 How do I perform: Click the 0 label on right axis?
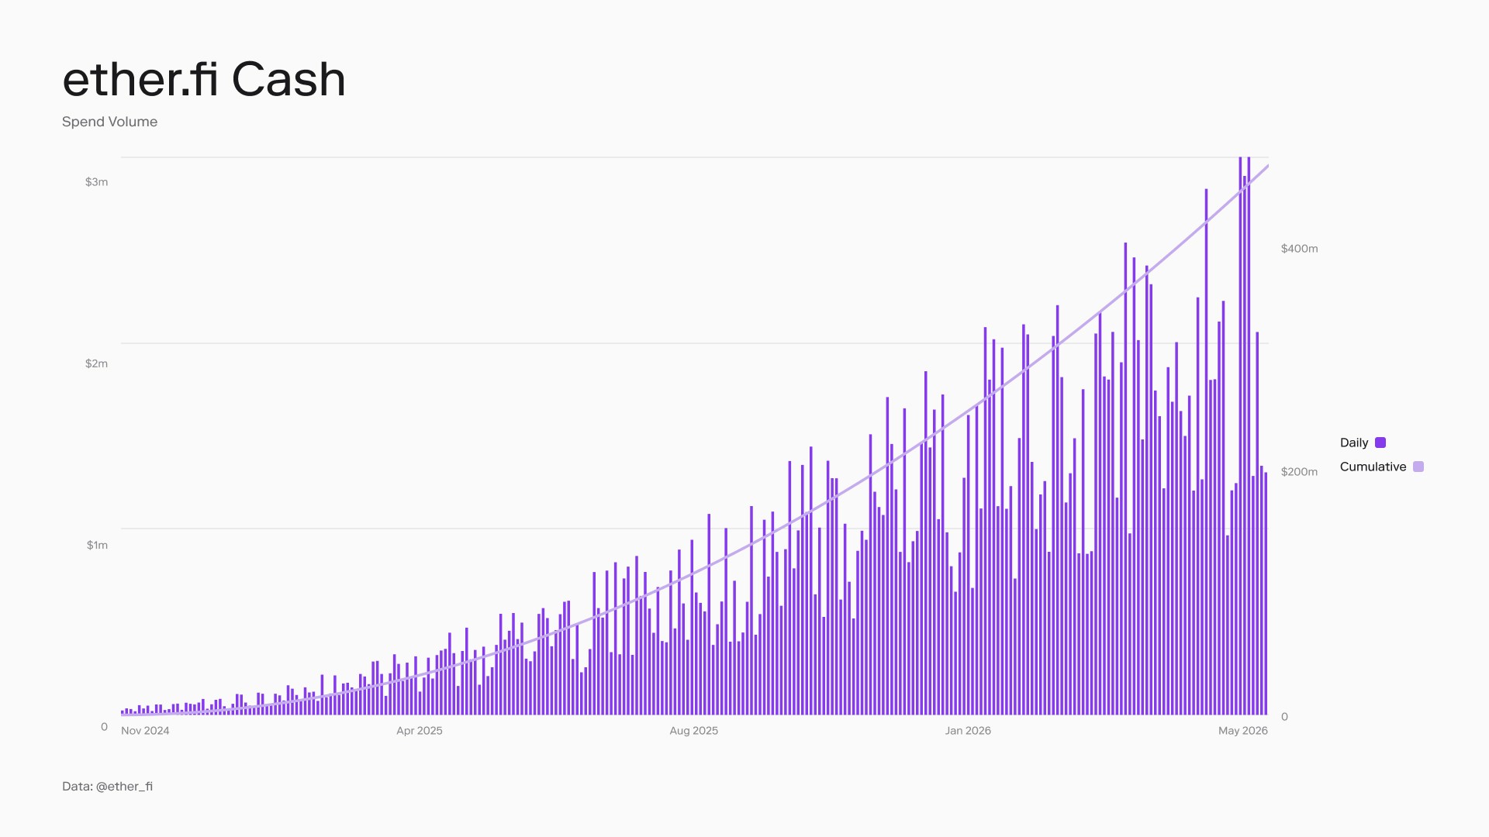(x=1284, y=717)
